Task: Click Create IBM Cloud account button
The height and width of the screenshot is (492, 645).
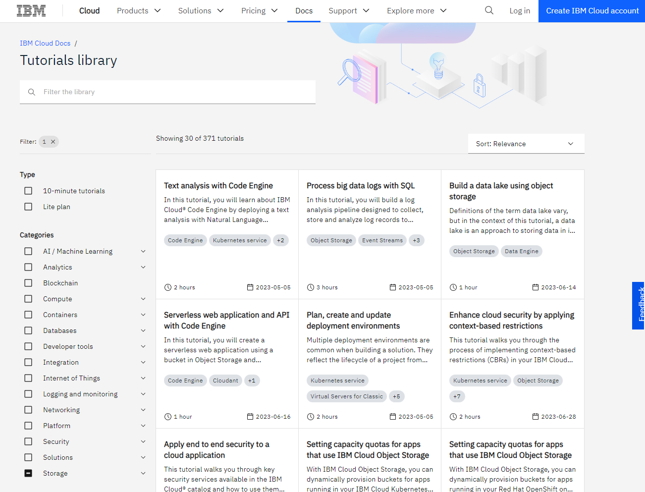Action: pyautogui.click(x=592, y=11)
